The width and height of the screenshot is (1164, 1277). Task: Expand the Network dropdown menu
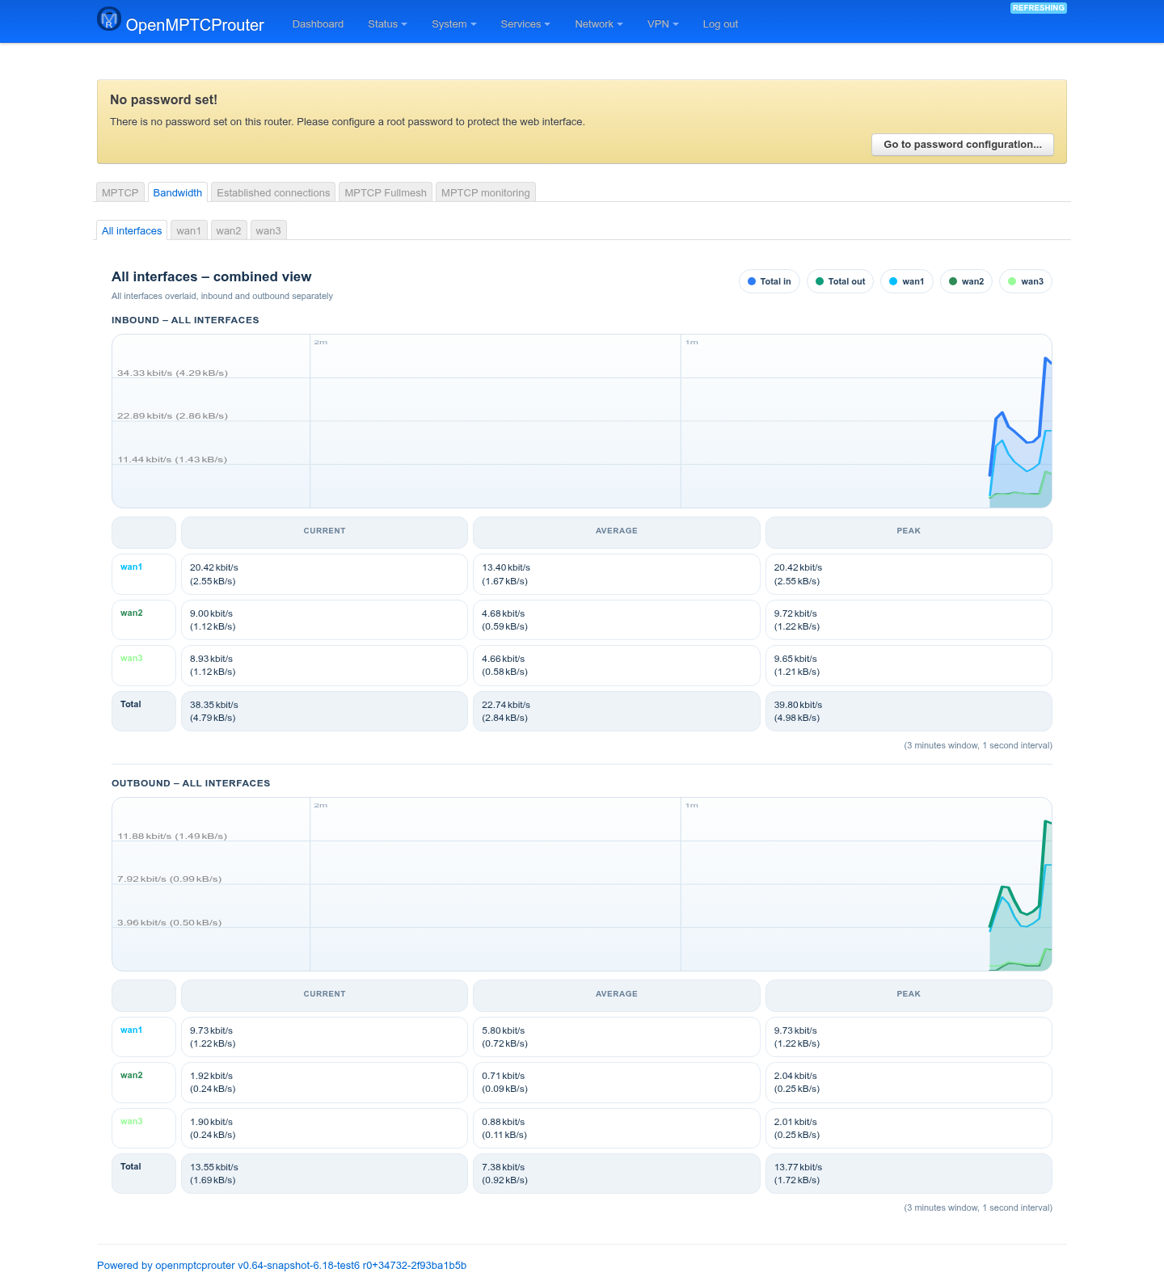(599, 24)
